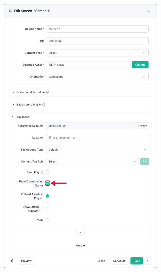
Task: Open the Save options dropdown arrow
Action: coord(148,261)
